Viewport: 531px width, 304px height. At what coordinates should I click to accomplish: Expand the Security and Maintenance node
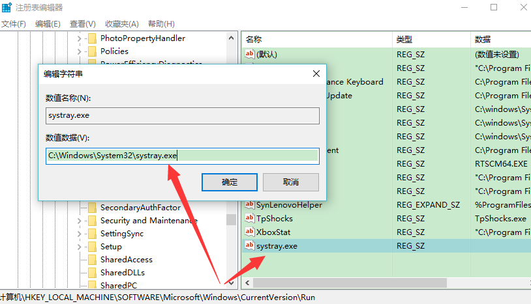[x=79, y=221]
